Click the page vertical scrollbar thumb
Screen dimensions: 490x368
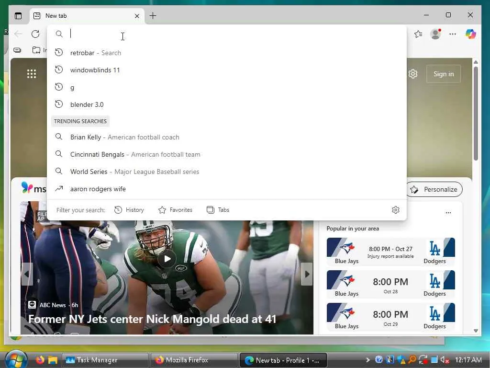point(476,113)
